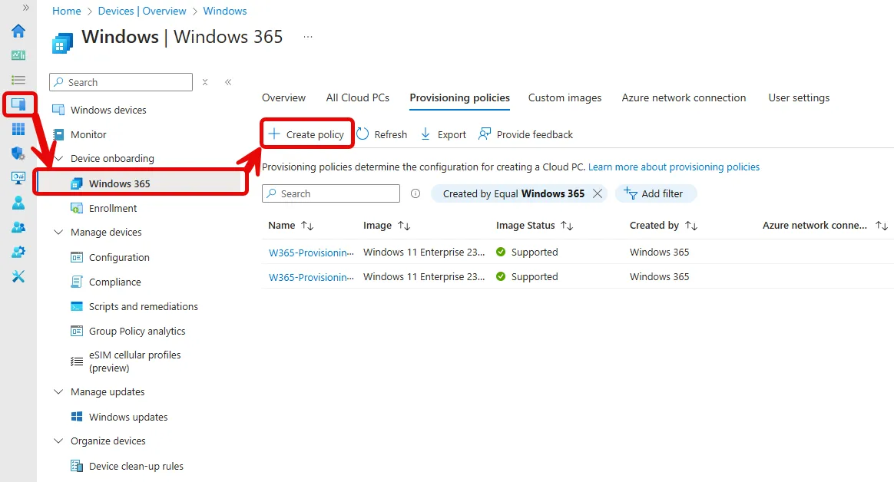Click second row Supported status cell
This screenshot has width=894, height=482.
[x=527, y=276]
